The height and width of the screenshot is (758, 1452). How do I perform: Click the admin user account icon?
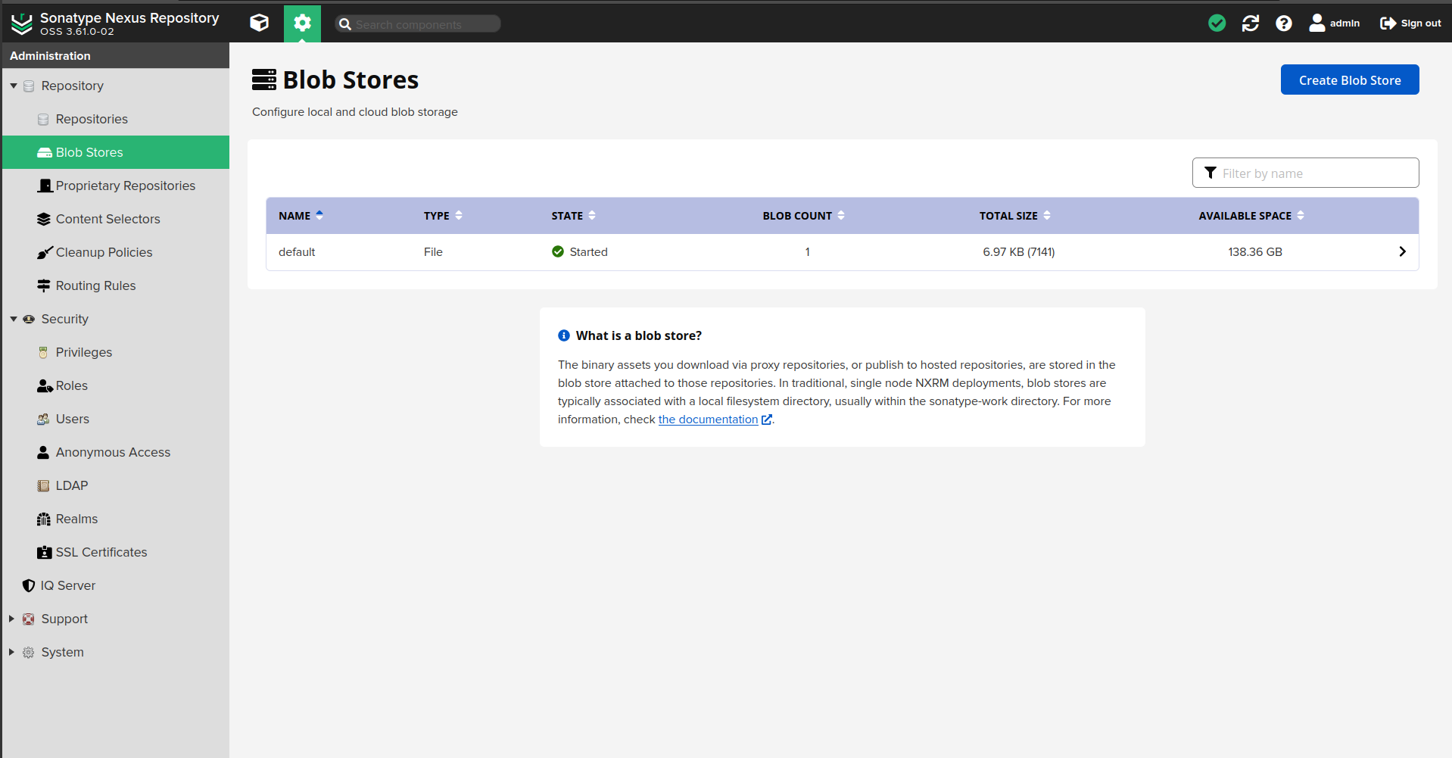1317,23
